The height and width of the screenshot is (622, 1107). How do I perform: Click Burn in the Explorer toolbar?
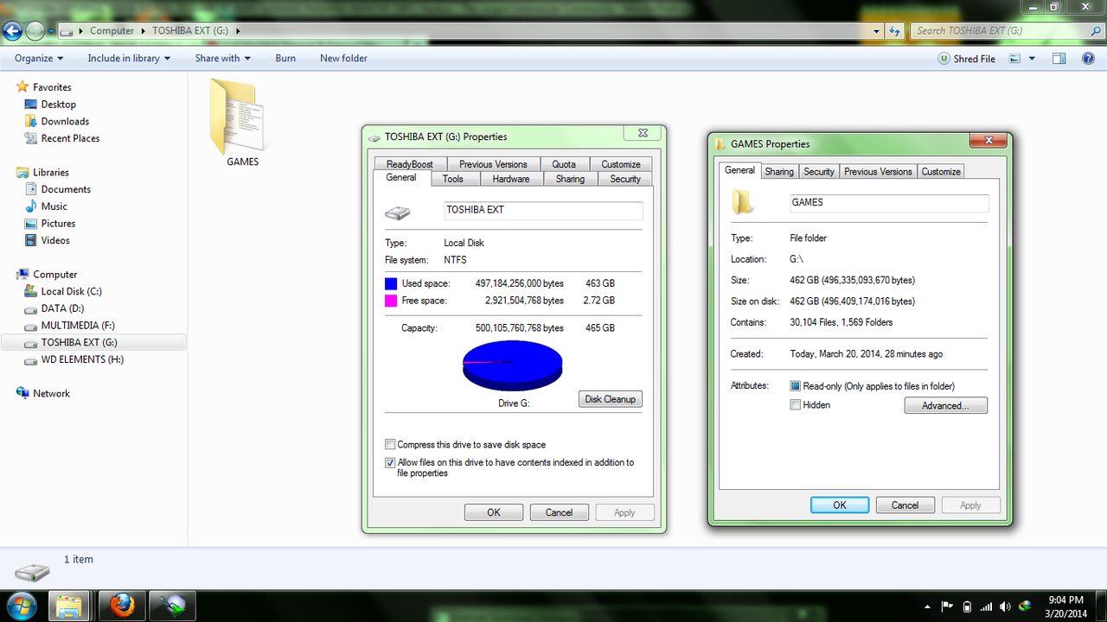point(285,59)
